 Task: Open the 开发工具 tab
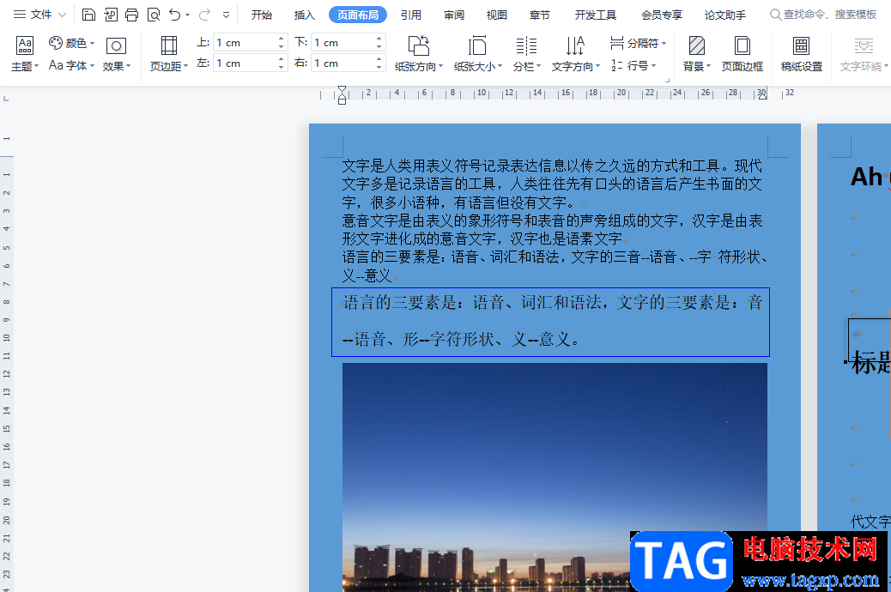pos(595,15)
